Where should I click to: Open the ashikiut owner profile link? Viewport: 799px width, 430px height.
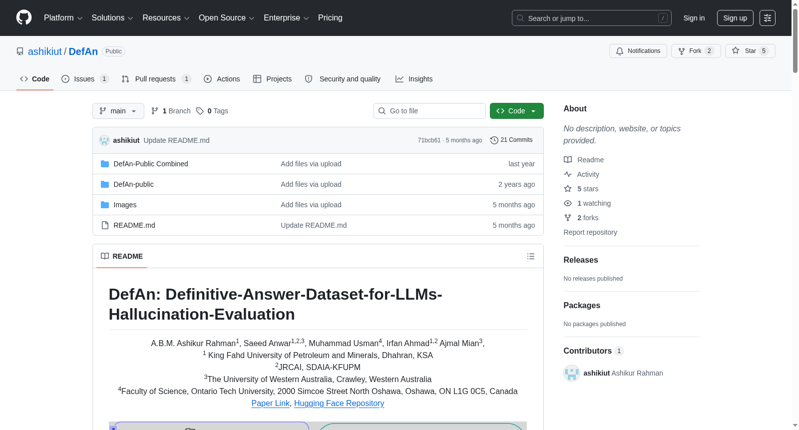click(x=45, y=51)
